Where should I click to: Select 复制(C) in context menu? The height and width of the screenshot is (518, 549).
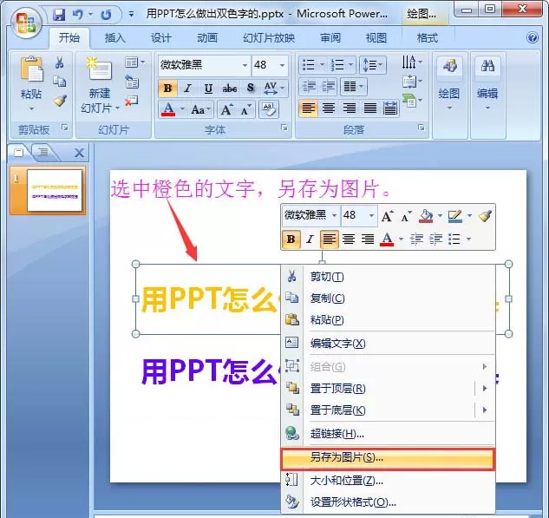click(x=388, y=298)
